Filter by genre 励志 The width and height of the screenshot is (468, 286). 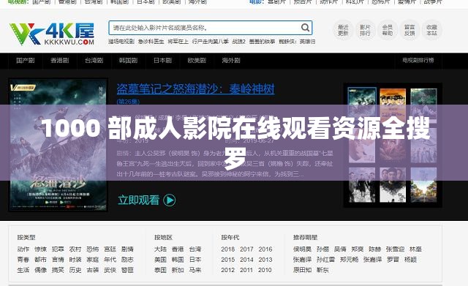pos(127,260)
